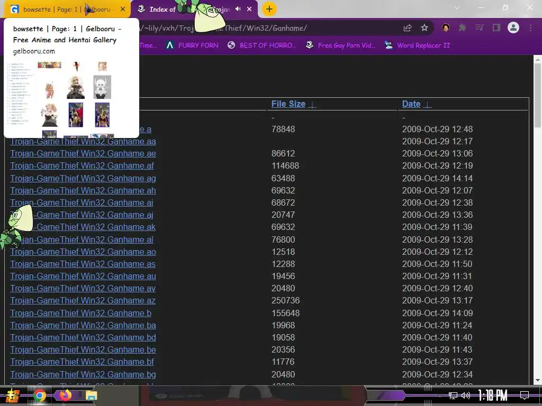Open Trojan-GameThief.Win32.Ganhame.av file
The image size is (542, 406).
coord(83,288)
